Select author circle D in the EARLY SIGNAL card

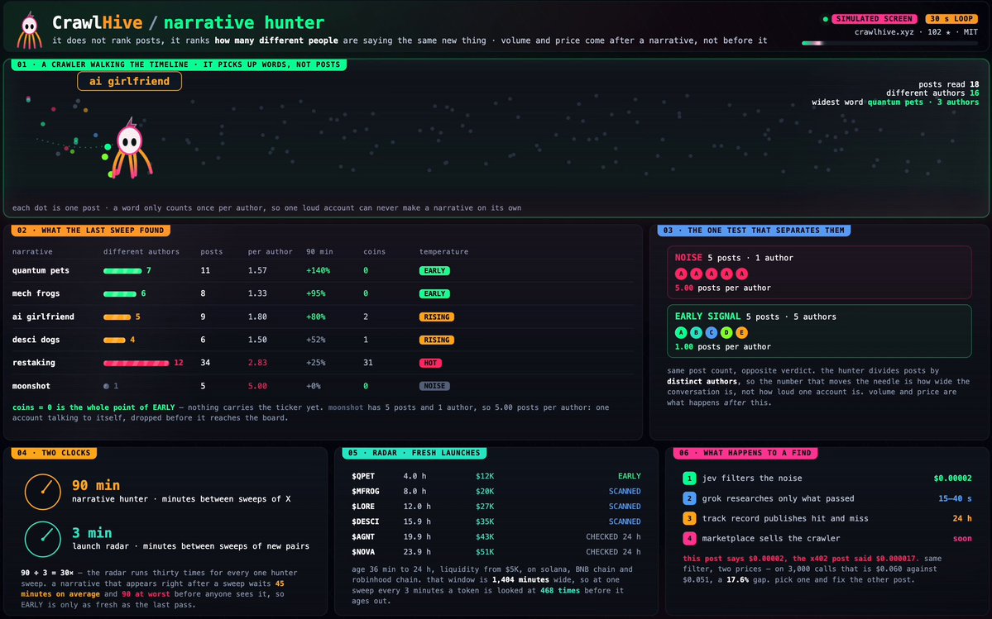point(726,333)
